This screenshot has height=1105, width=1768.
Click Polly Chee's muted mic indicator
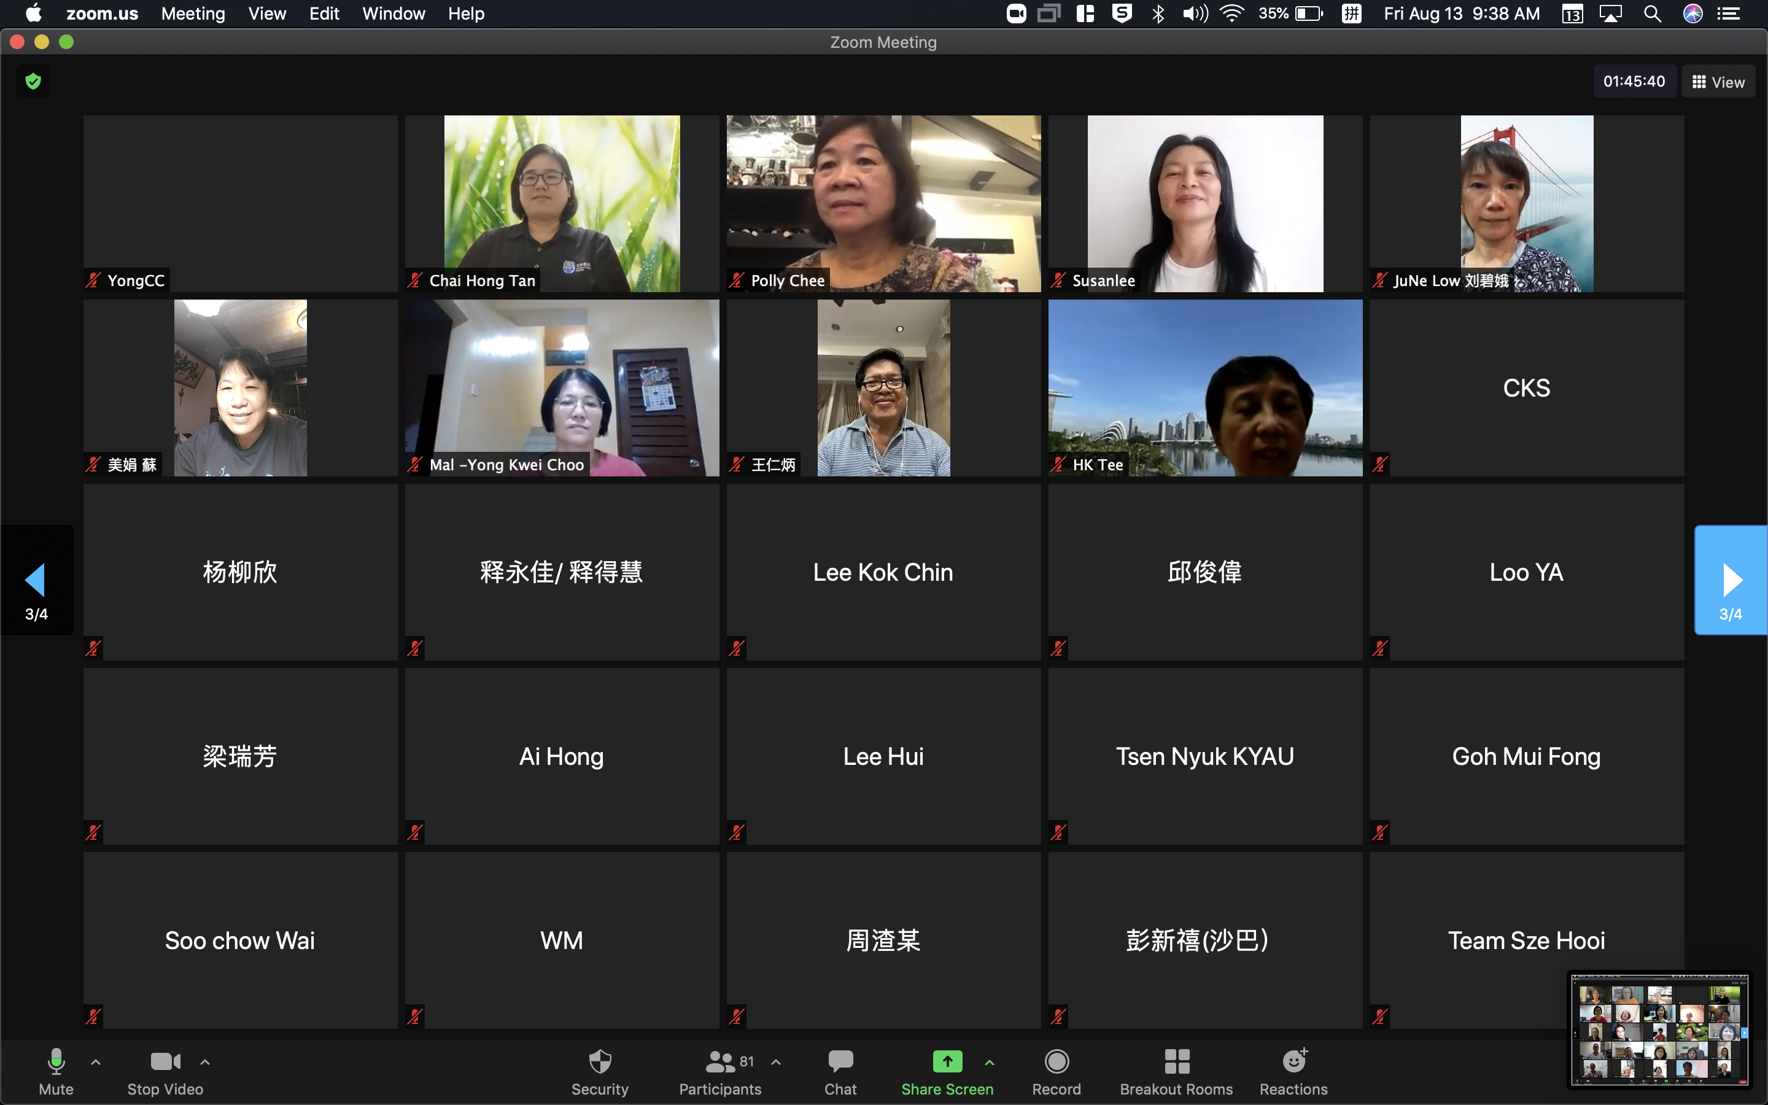tap(737, 281)
